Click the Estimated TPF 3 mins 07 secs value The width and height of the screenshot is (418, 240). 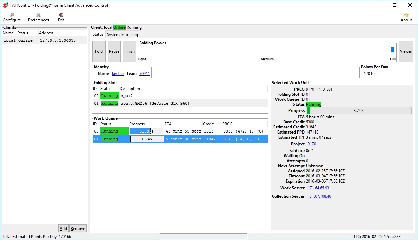tap(319, 137)
